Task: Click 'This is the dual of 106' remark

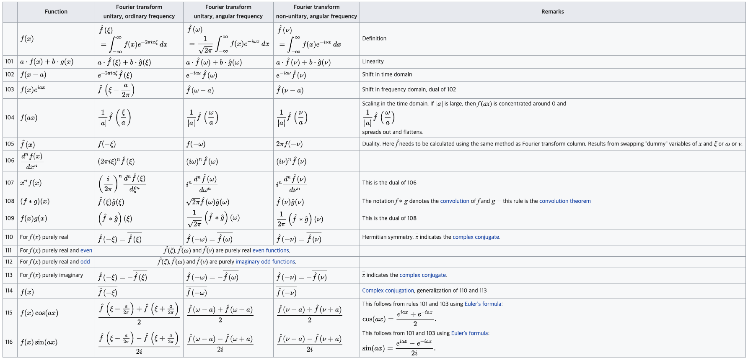Action: click(x=389, y=183)
